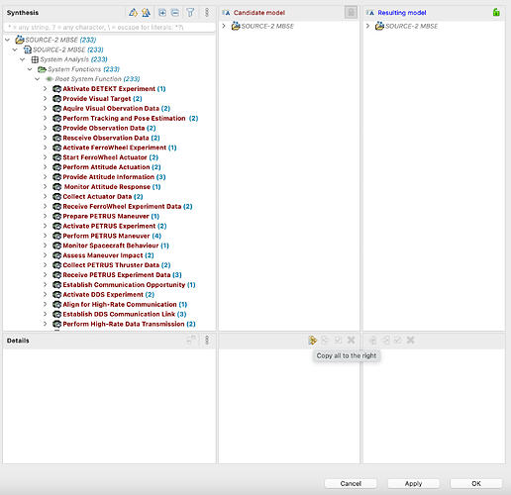Expand SOURCE-2 MBSE in Candidate model
511x495 pixels.
tap(224, 26)
